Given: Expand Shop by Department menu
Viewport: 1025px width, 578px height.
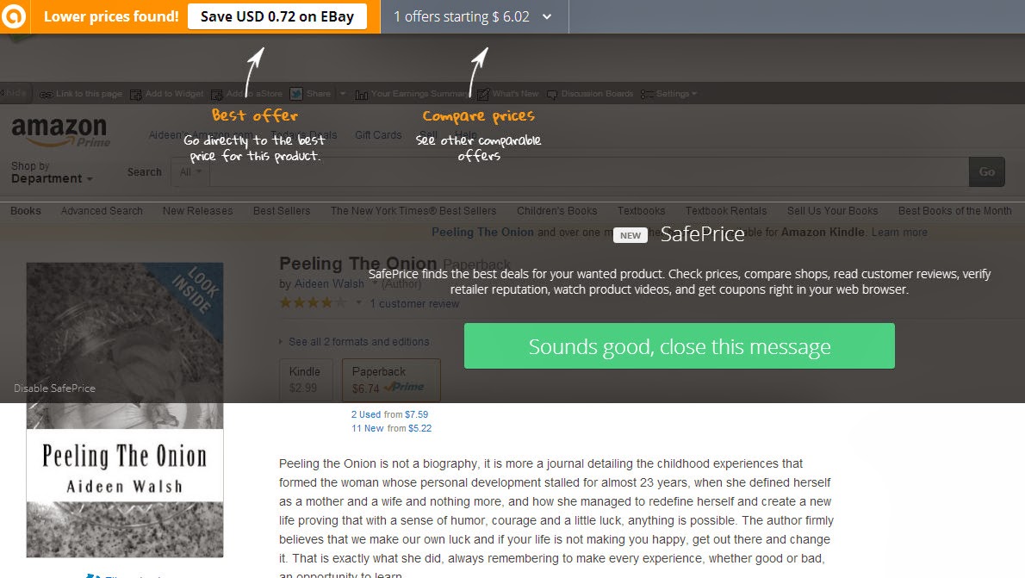Looking at the screenshot, I should click(52, 172).
